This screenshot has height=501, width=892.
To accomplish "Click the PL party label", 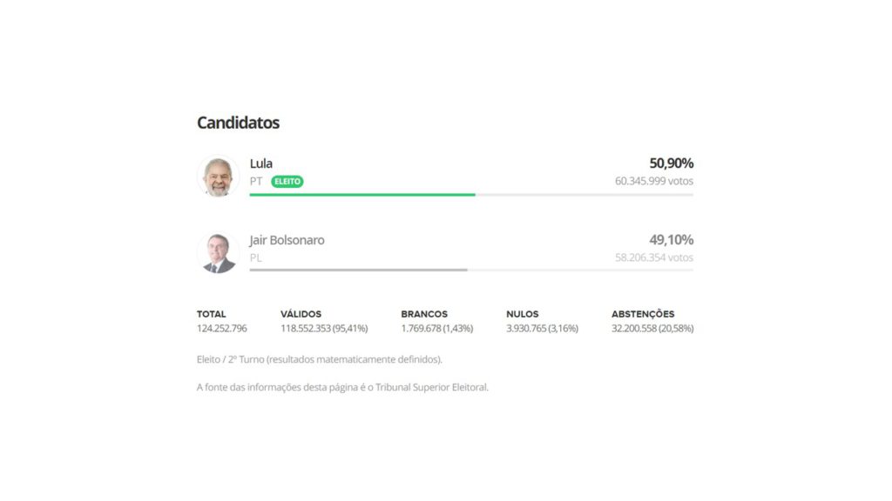I will pos(256,257).
